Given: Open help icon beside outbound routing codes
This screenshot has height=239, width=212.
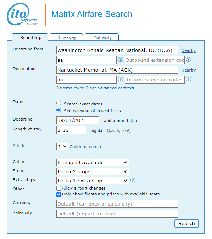Looking at the screenshot, I should click(121, 60).
